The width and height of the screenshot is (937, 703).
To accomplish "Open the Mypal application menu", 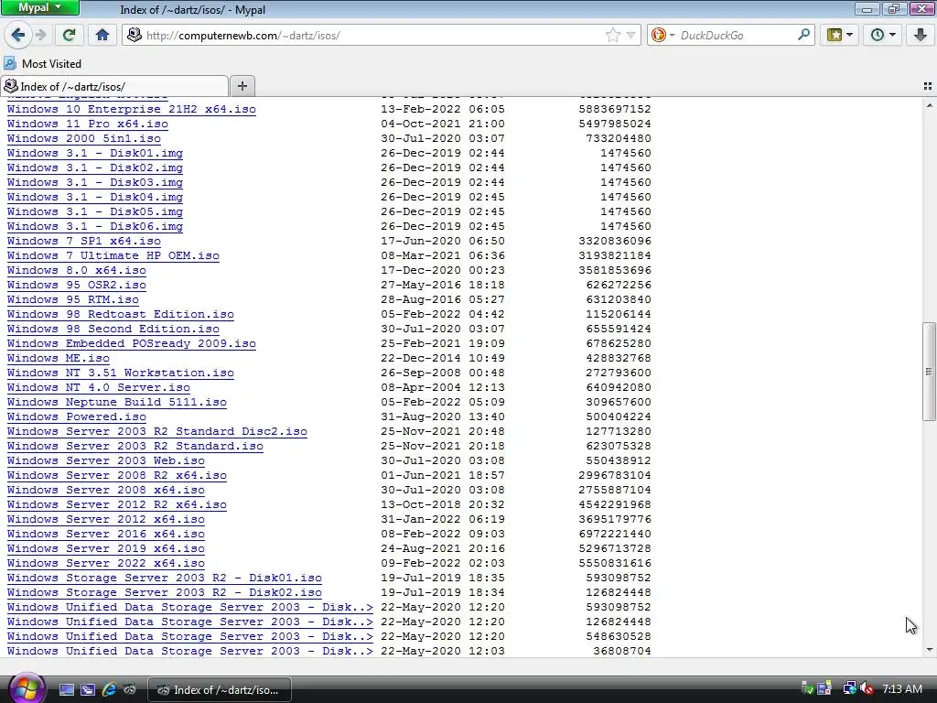I will [x=40, y=7].
